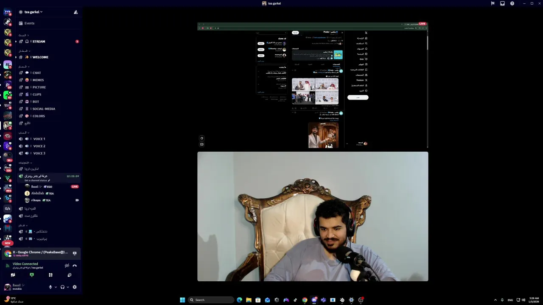Click the invite members icon
The height and width of the screenshot is (305, 543).
(x=76, y=12)
